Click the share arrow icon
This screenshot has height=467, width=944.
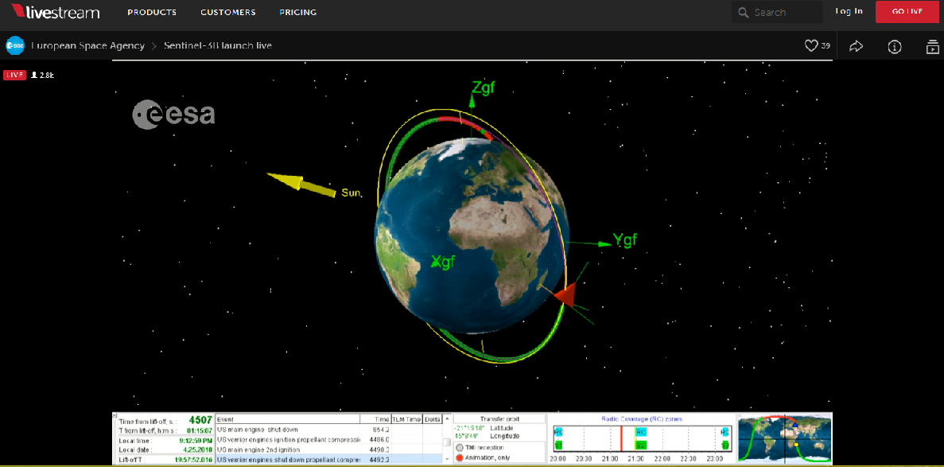click(x=856, y=46)
